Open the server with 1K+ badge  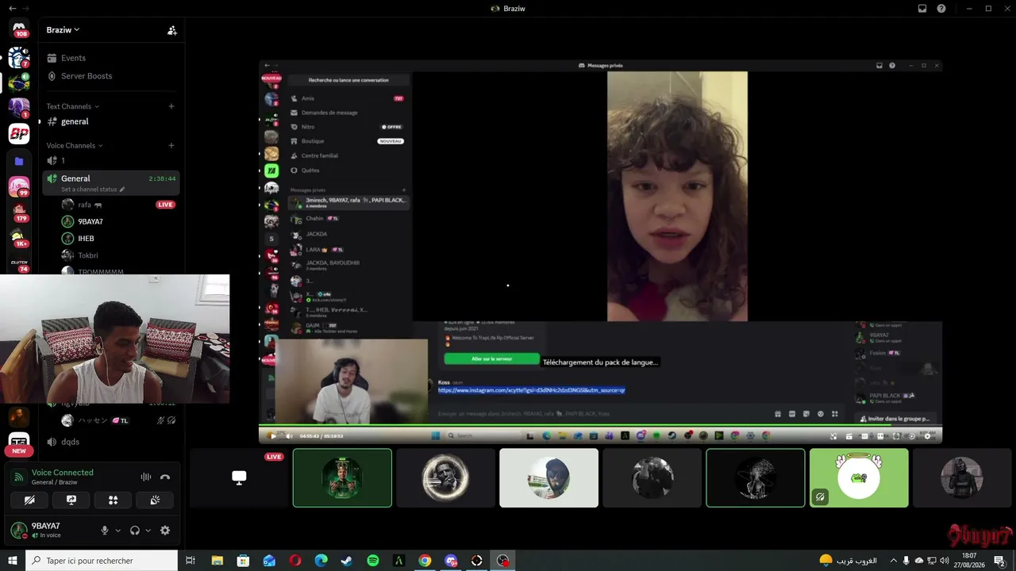tap(19, 237)
